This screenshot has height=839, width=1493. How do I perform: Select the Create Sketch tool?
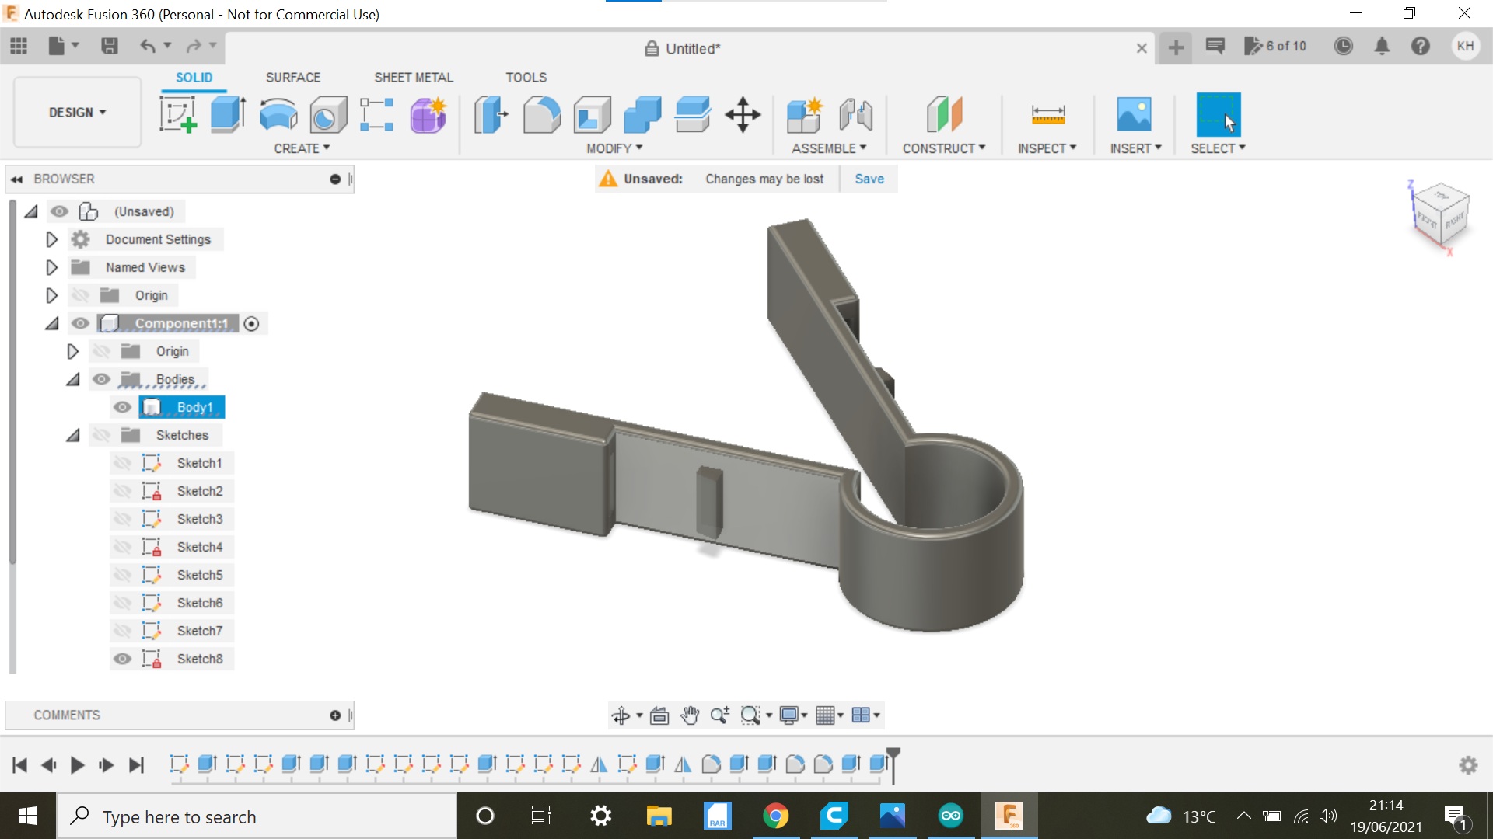pyautogui.click(x=178, y=114)
